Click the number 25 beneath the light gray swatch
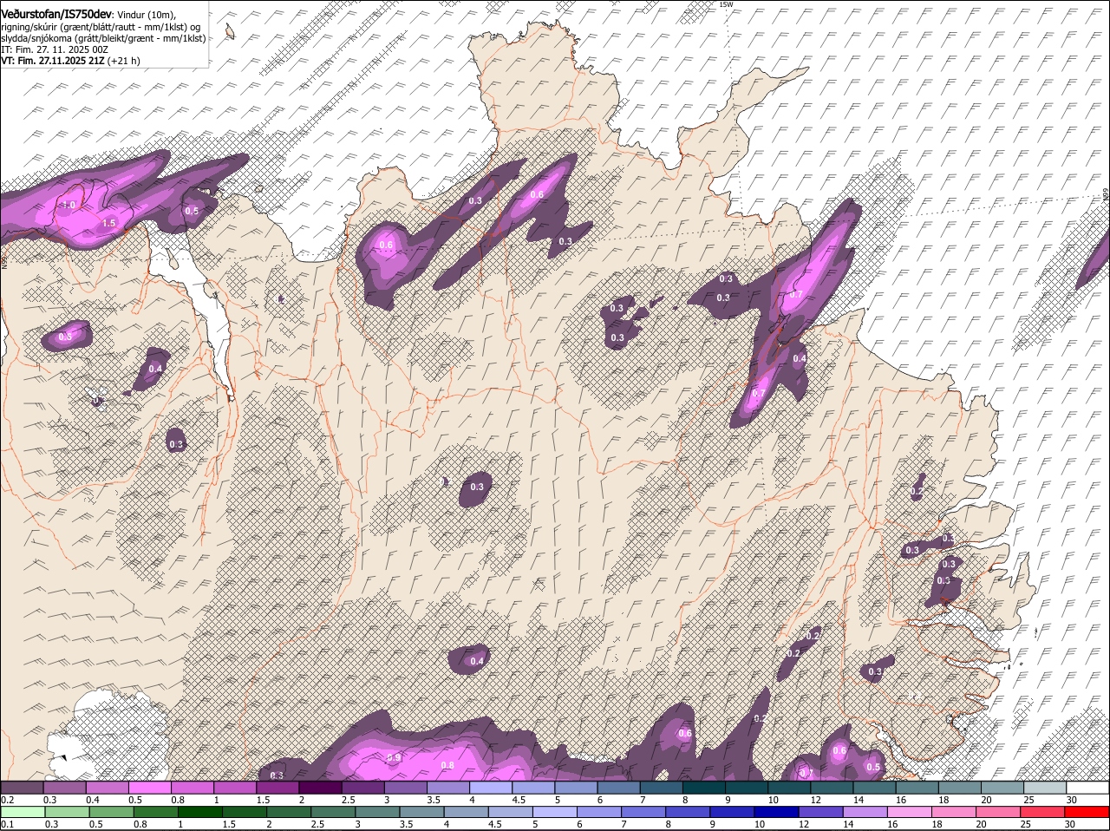Image resolution: width=1110 pixels, height=831 pixels. (1028, 800)
